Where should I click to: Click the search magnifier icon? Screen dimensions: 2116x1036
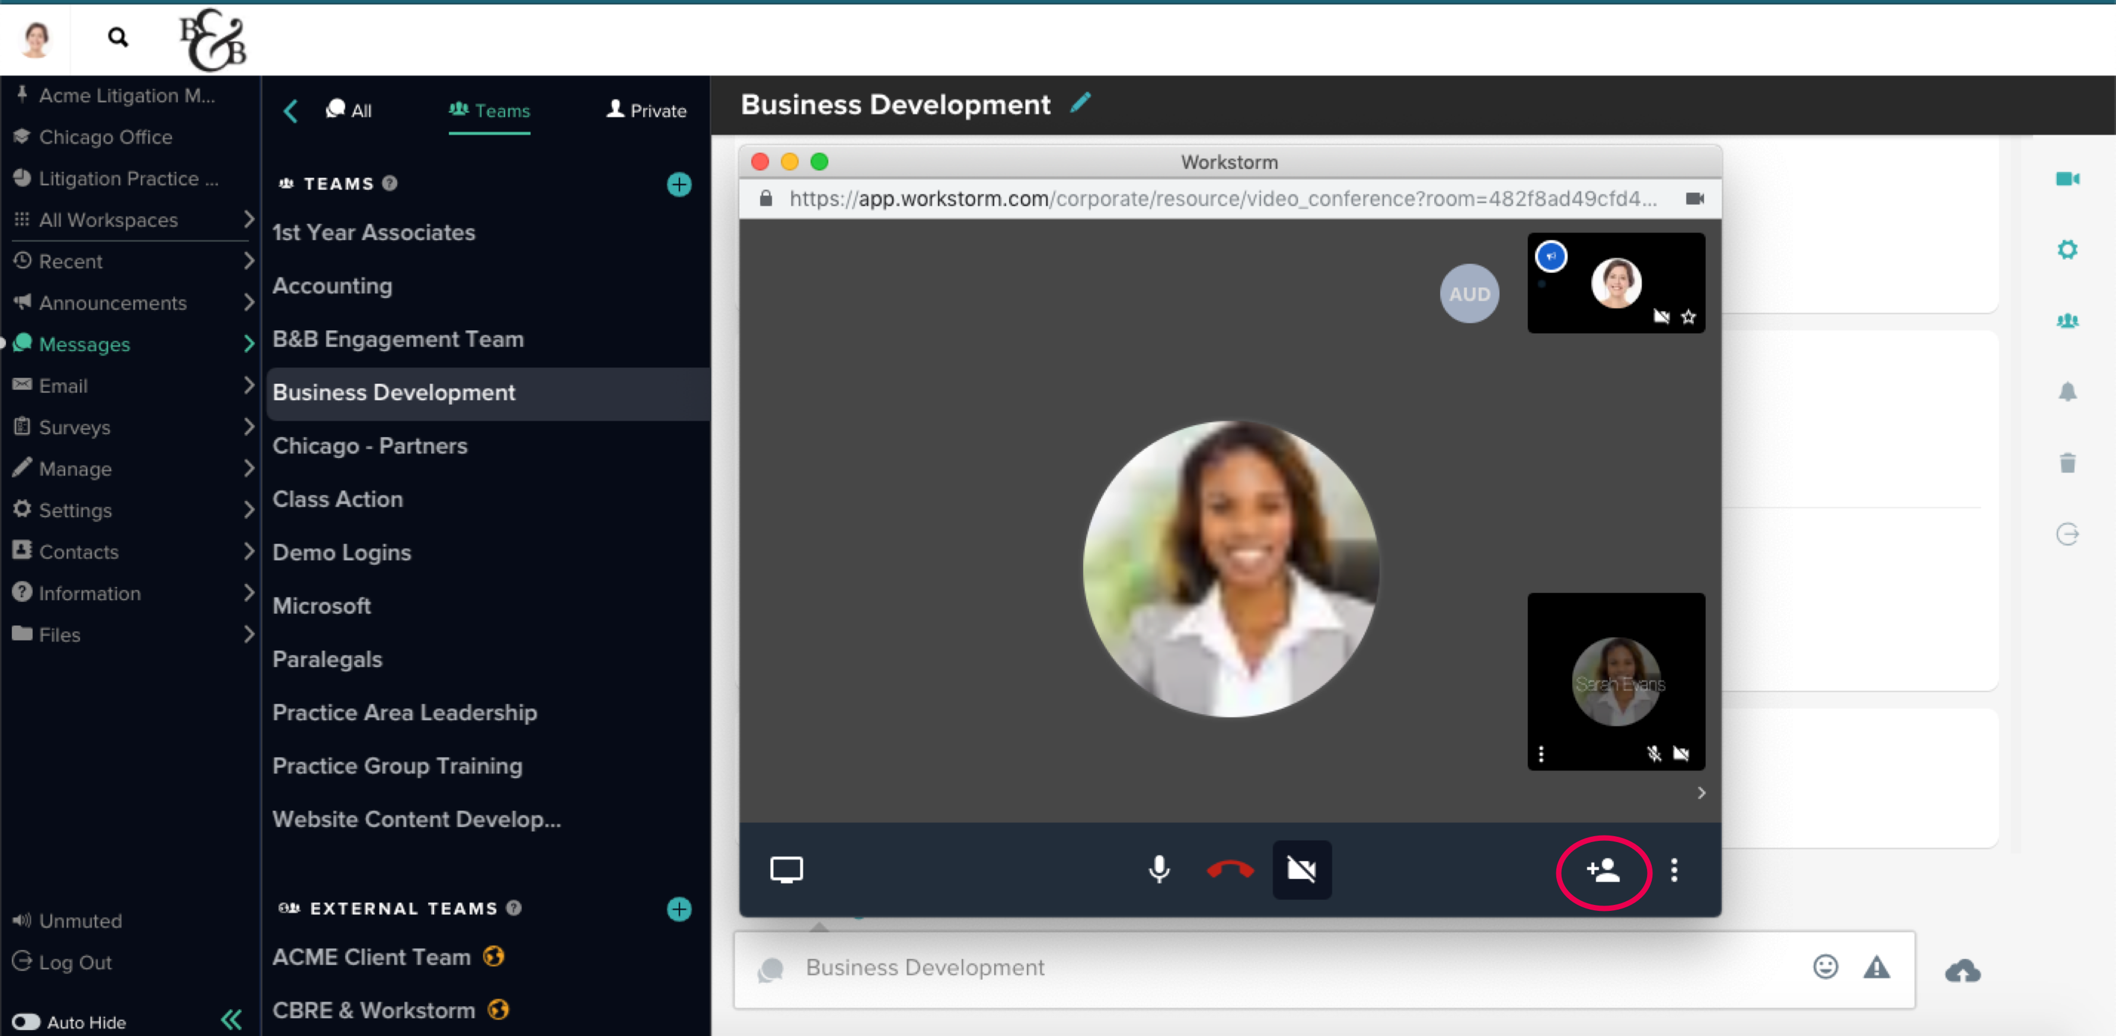tap(117, 37)
